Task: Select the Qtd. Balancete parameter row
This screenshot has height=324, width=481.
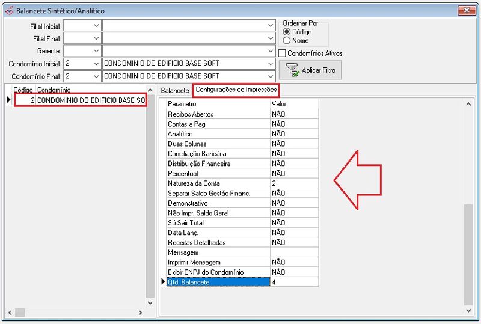Action: (218, 282)
